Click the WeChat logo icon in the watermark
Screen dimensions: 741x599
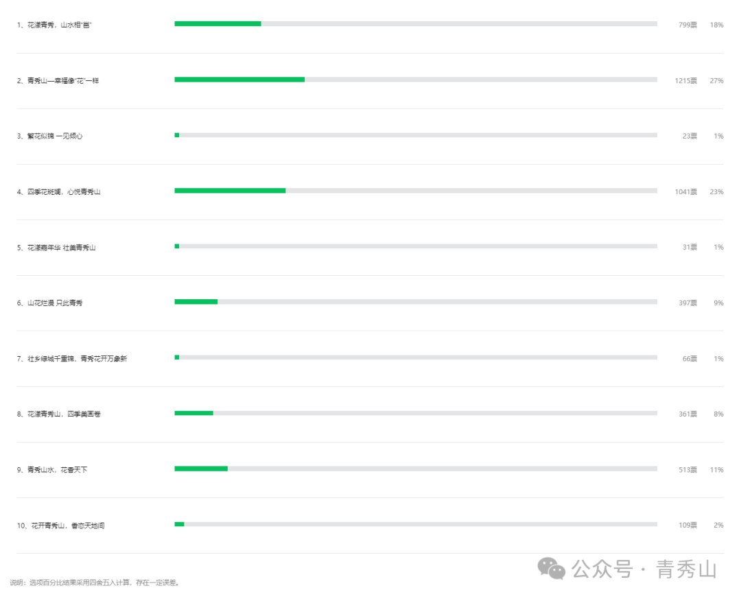[x=551, y=568]
